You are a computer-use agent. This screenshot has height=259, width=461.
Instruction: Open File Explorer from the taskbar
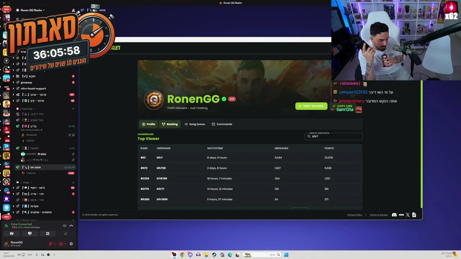(x=206, y=255)
